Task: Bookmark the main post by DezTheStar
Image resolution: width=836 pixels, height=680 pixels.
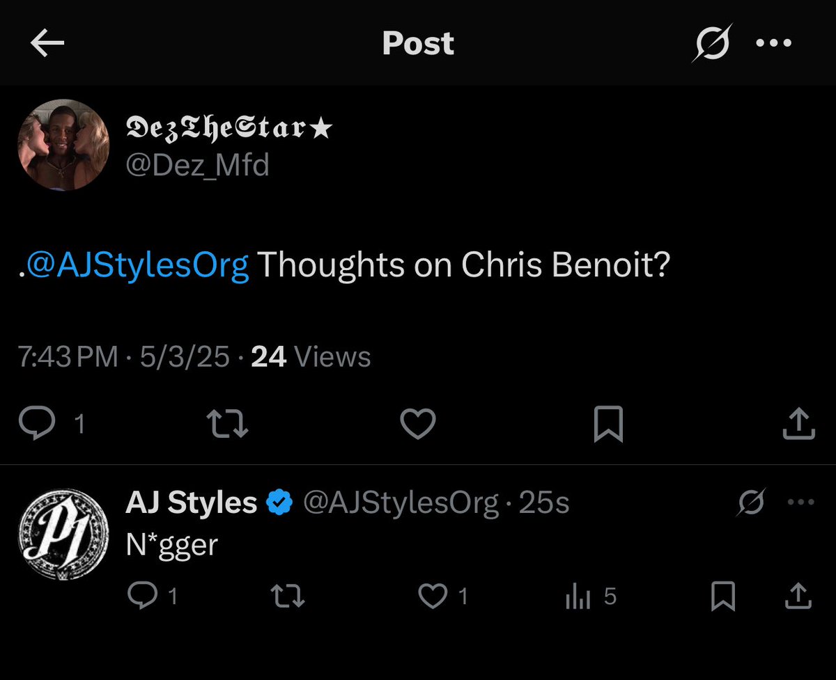Action: tap(607, 423)
